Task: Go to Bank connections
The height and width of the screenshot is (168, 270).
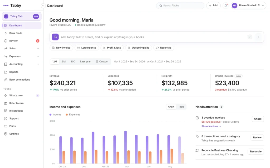Action: tap(22, 80)
